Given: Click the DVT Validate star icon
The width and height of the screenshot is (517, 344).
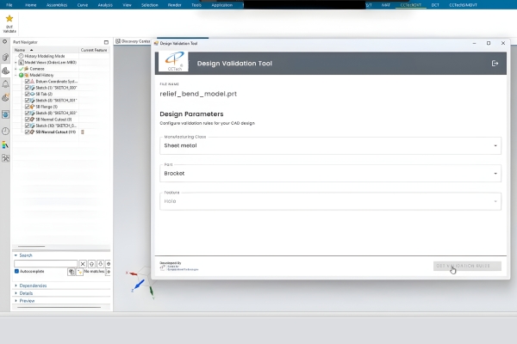Looking at the screenshot, I should click(9, 19).
